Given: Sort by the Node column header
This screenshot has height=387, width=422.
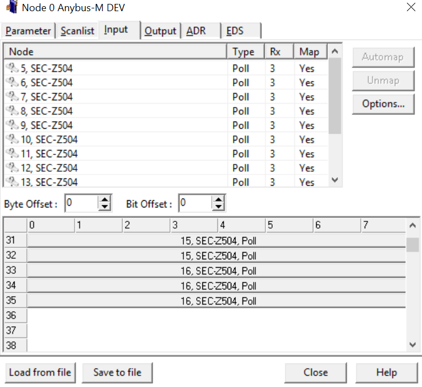Looking at the screenshot, I should [x=115, y=51].
